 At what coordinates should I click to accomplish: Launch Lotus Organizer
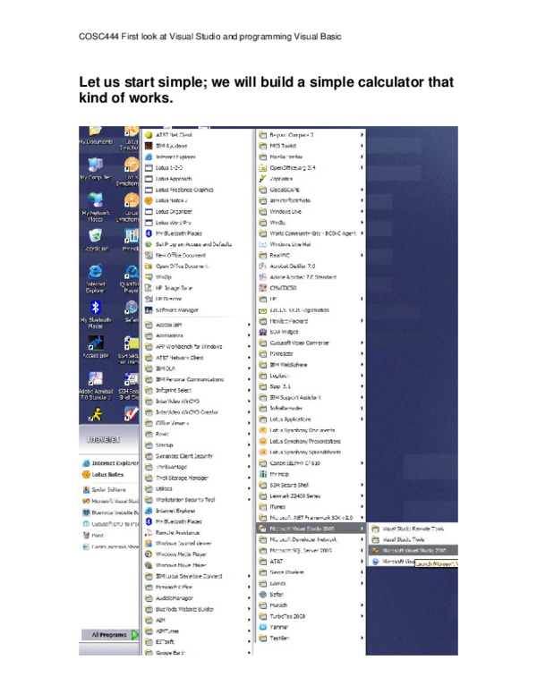click(168, 212)
